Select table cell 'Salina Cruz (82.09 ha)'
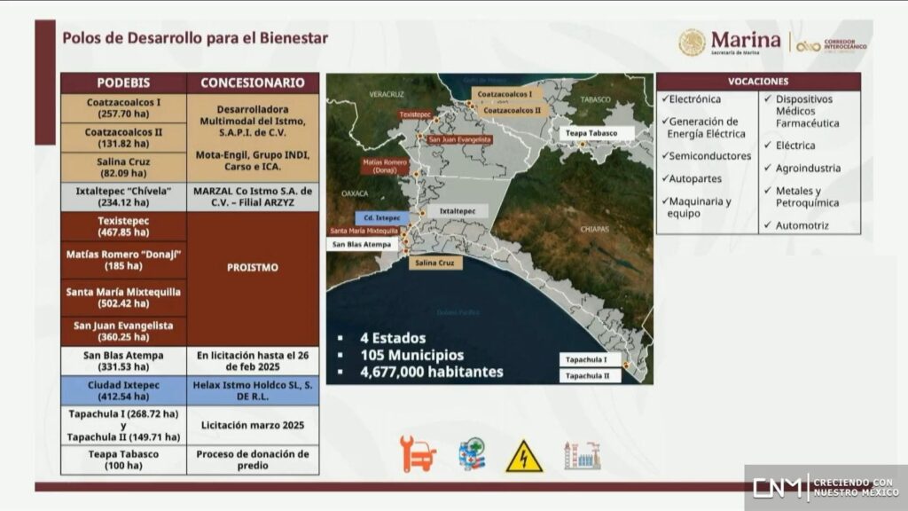Image resolution: width=908 pixels, height=511 pixels. 123,168
